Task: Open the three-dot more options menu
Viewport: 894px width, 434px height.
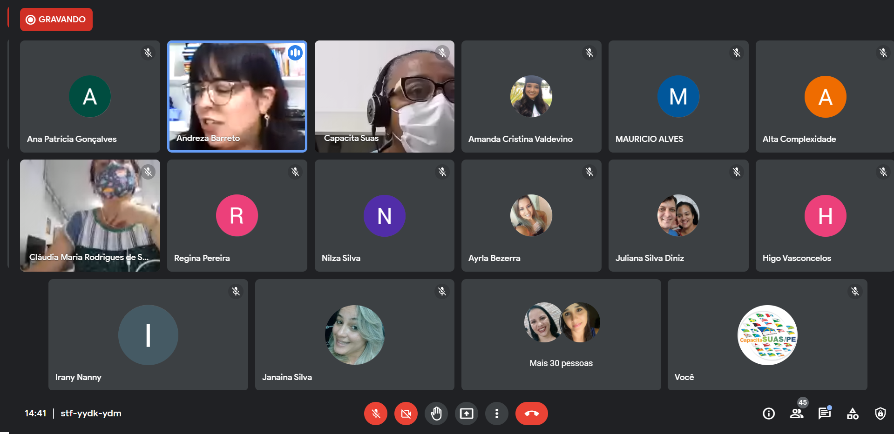Action: (497, 414)
